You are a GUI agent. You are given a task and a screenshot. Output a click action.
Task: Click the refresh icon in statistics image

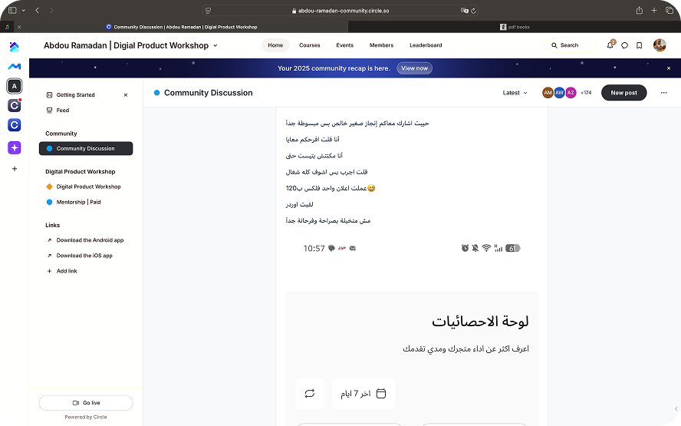pos(310,394)
